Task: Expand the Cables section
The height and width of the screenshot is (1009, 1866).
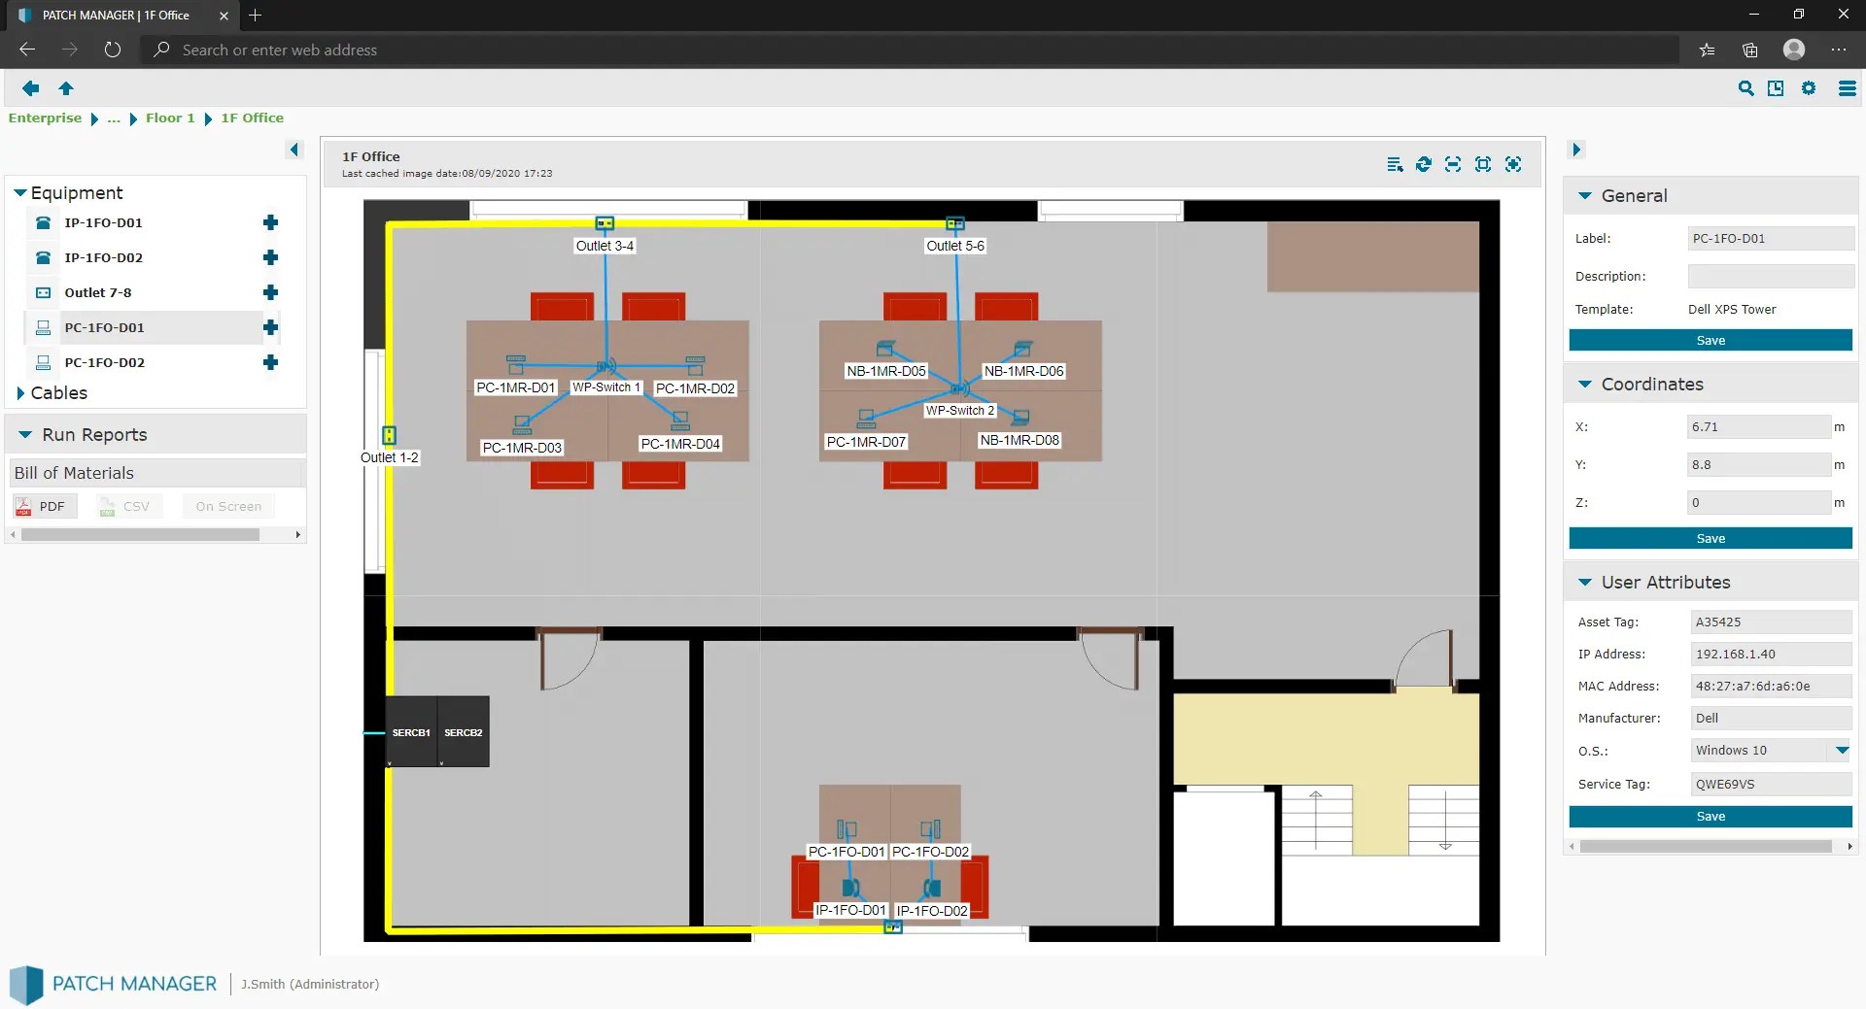Action: click(x=20, y=392)
